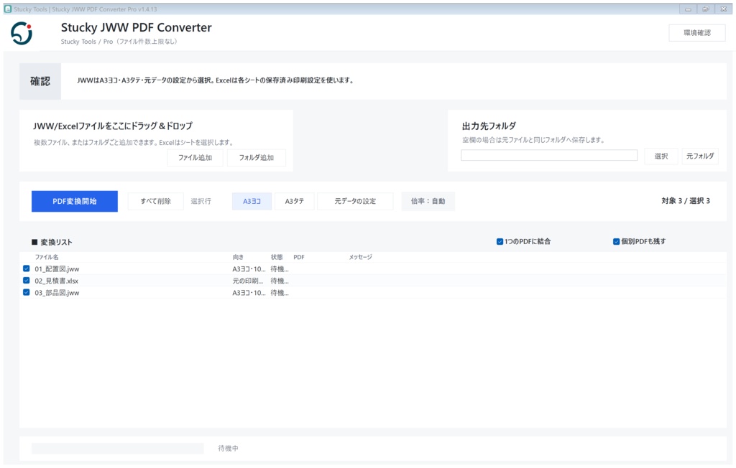
Task: Select A3ヨコ orientation
Action: pos(252,201)
